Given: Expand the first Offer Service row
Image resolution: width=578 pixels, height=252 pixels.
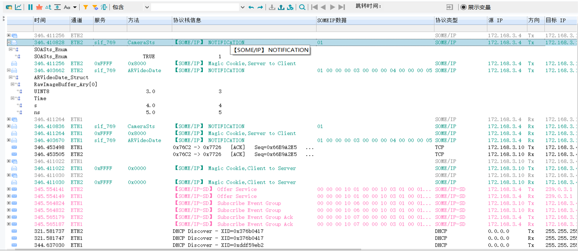Looking at the screenshot, I should point(9,189).
